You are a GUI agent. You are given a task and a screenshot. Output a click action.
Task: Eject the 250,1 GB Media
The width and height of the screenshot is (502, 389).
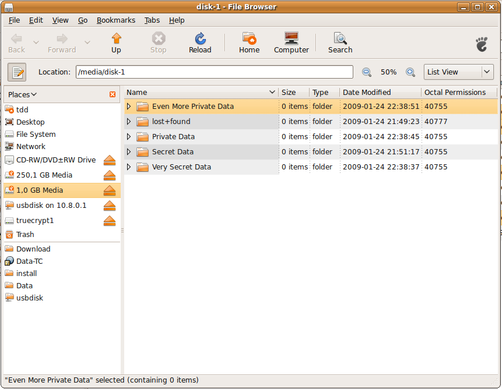click(110, 175)
